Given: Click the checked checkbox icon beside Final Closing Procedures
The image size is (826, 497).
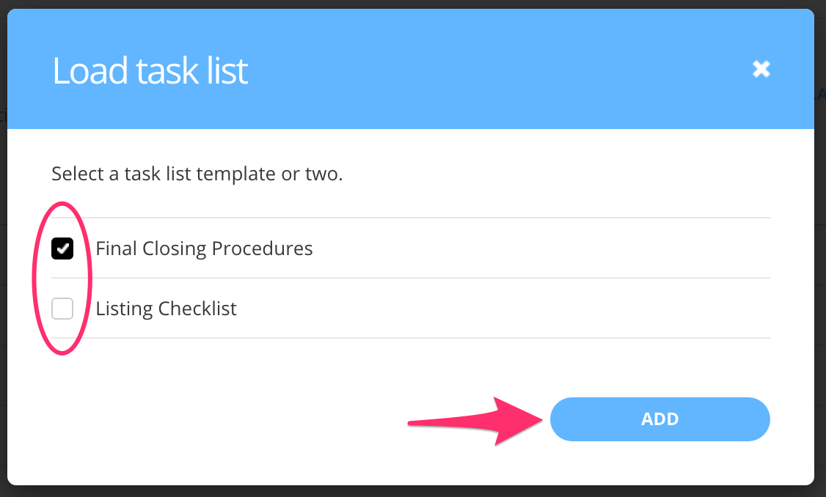Looking at the screenshot, I should pyautogui.click(x=62, y=248).
